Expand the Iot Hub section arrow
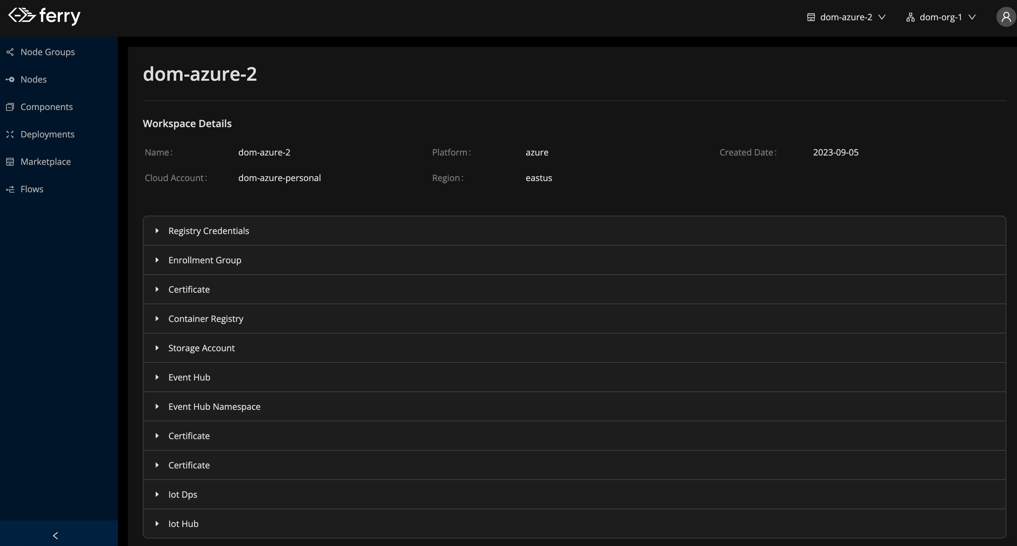Screen dimensions: 1017x546 coord(157,524)
